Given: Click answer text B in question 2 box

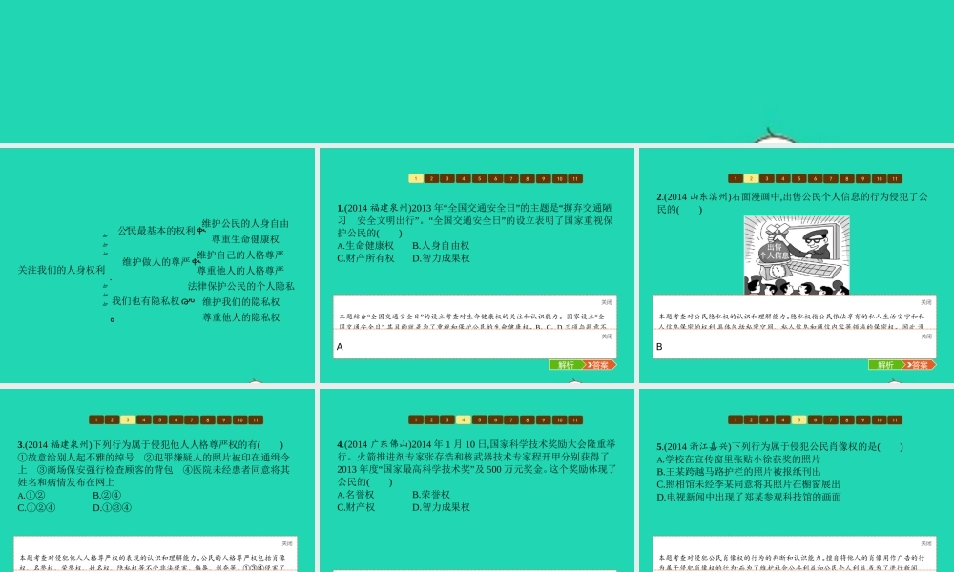Looking at the screenshot, I should [659, 347].
